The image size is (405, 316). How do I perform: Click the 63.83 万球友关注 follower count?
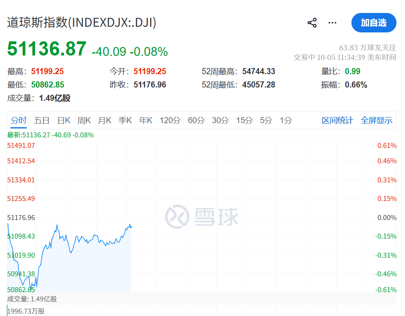pos(368,48)
